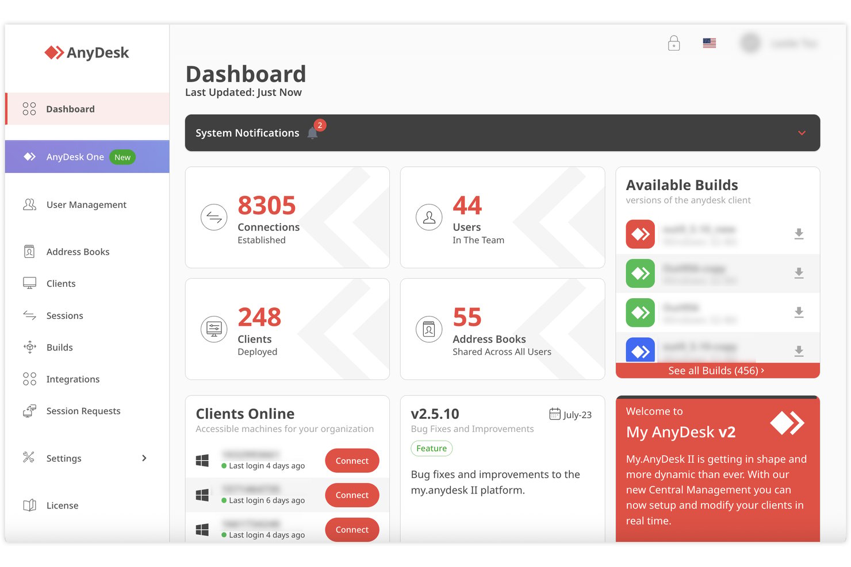
Task: Click the notifications bell icon
Action: (x=313, y=133)
